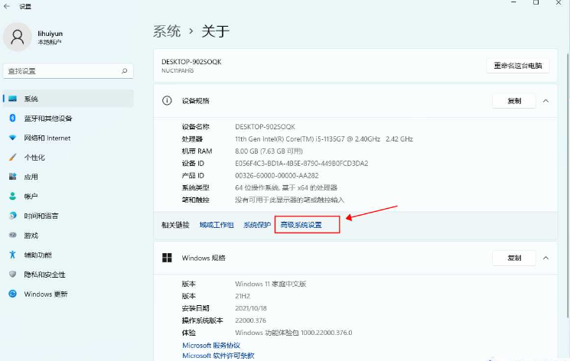Collapse the Windows 规格 section chevron
The image size is (570, 361).
tap(546, 258)
